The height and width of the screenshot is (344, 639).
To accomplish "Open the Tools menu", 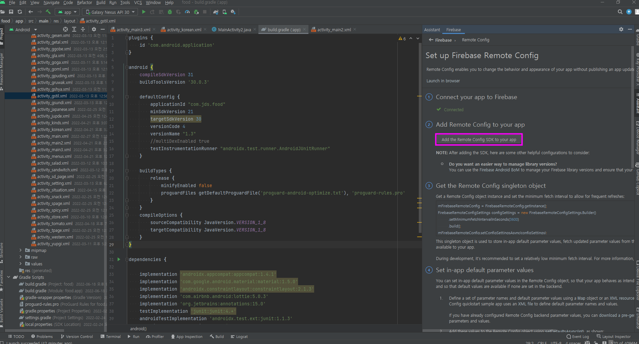I will click(x=125, y=3).
